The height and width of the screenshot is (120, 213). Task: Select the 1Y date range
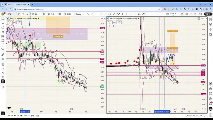click(x=29, y=116)
